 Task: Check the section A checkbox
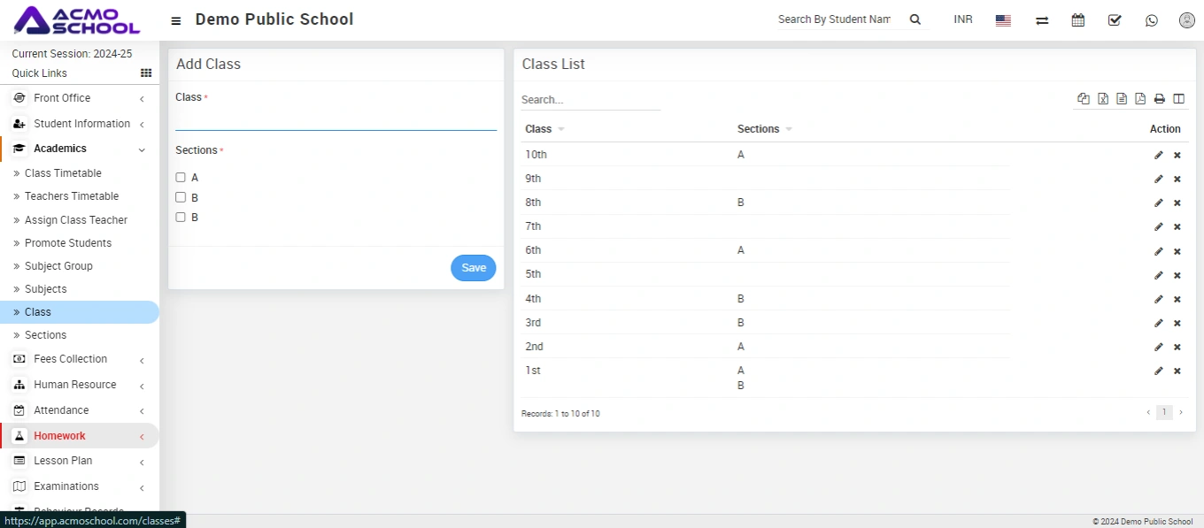(181, 178)
